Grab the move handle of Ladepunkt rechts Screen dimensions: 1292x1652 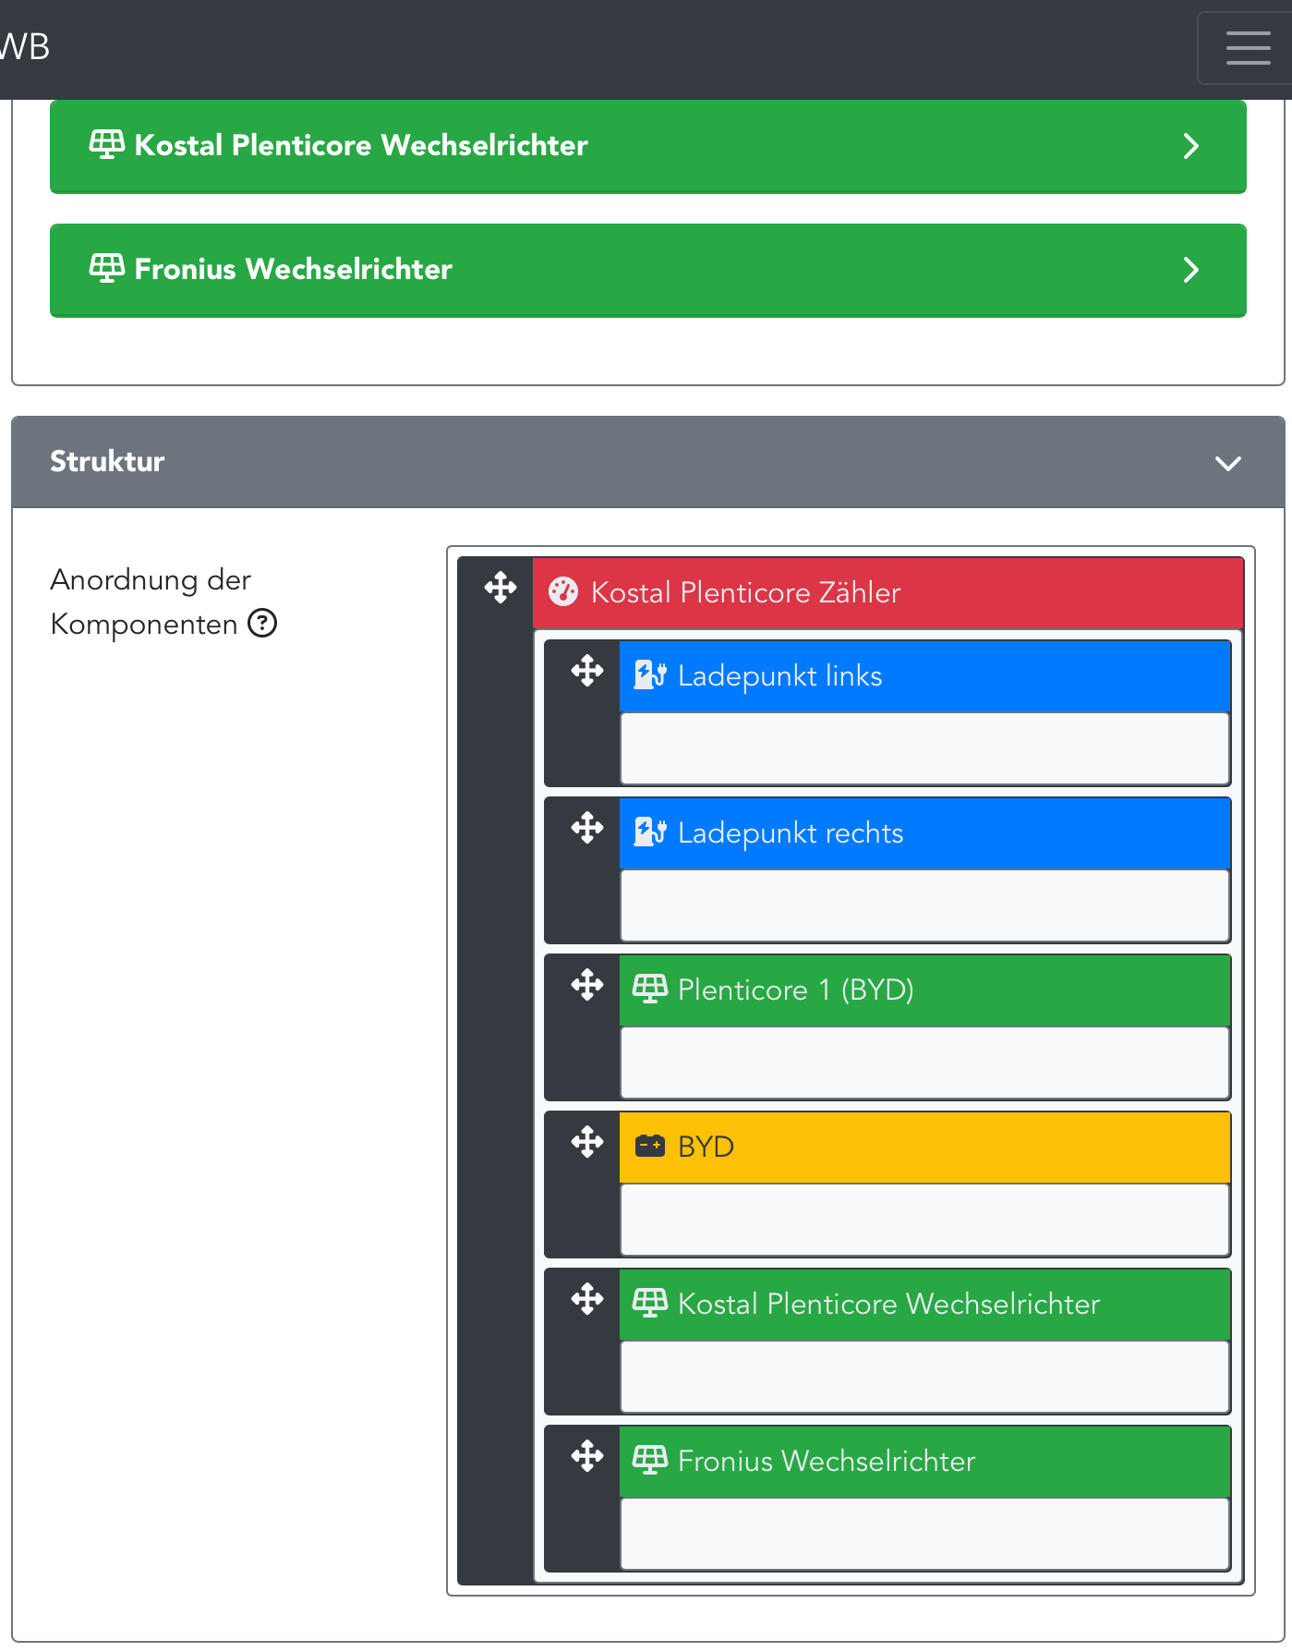587,828
